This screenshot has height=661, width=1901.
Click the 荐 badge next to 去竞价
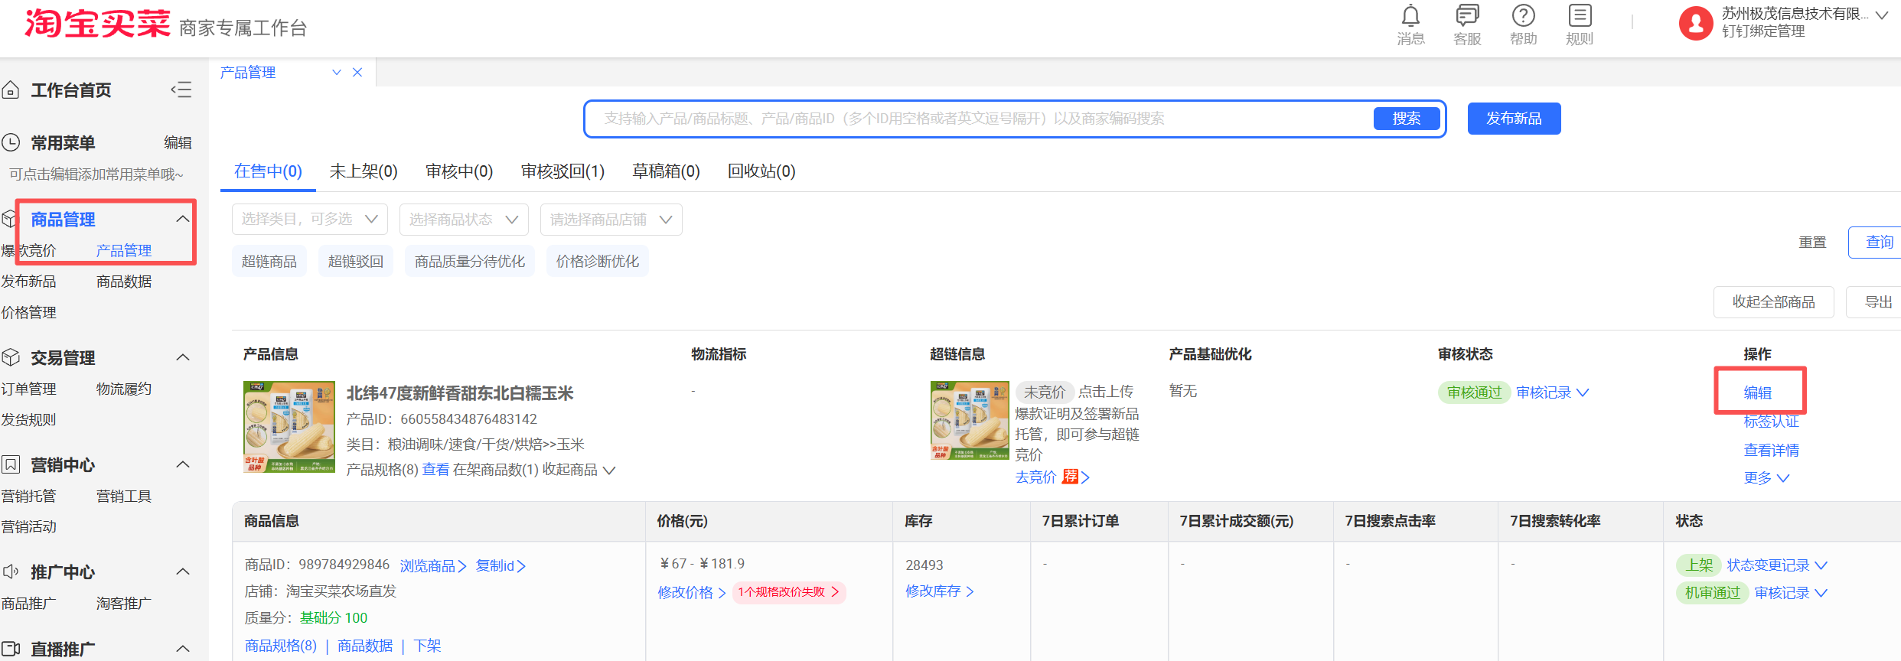1070,477
